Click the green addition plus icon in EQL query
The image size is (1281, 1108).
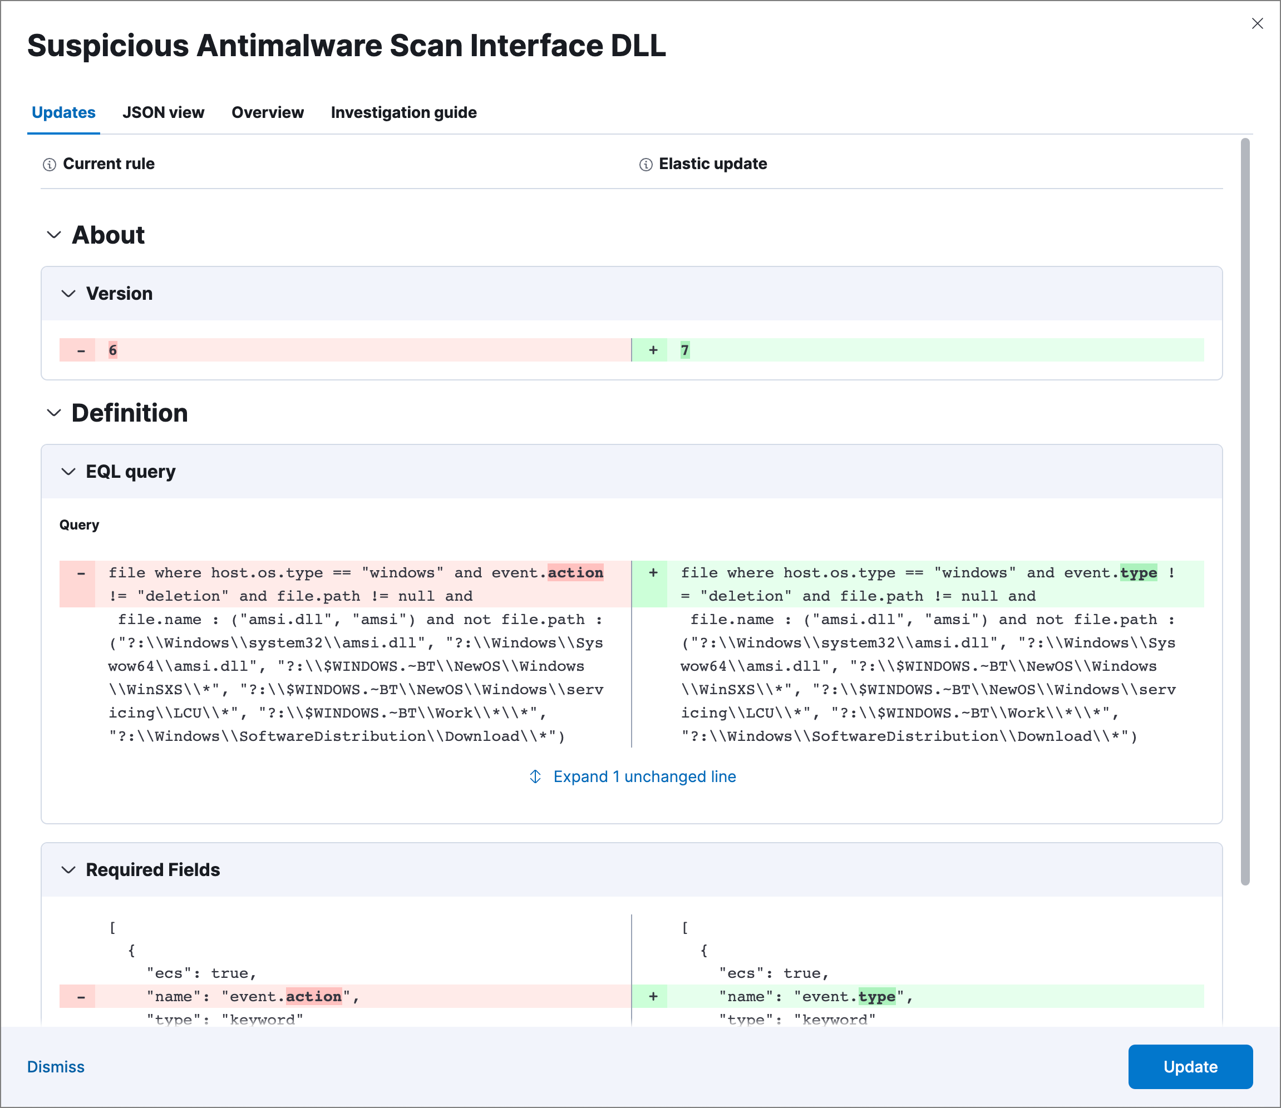[x=653, y=571]
